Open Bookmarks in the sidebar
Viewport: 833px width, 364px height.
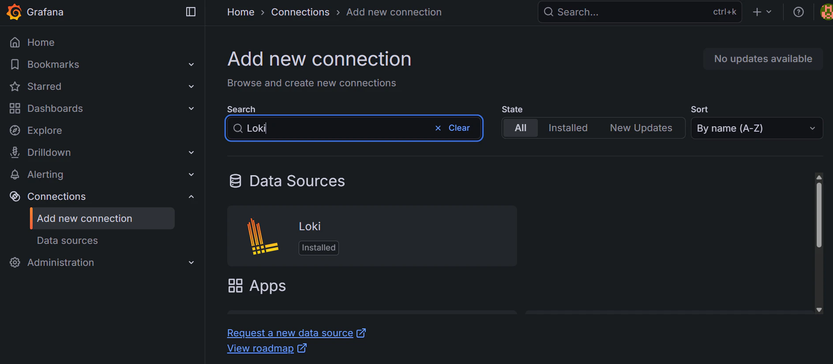[53, 64]
